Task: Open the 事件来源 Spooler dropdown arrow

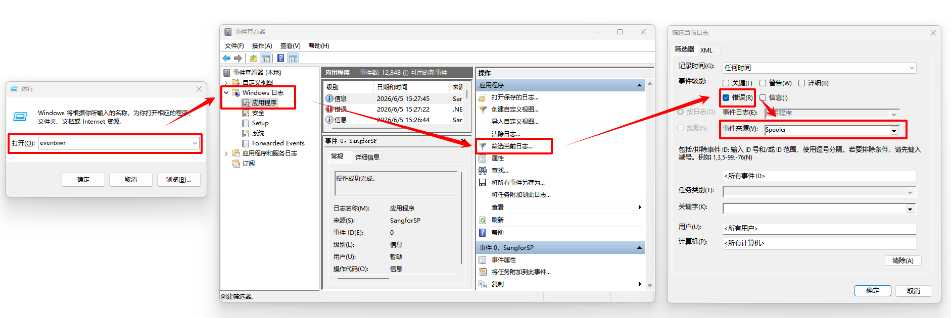Action: [x=894, y=131]
